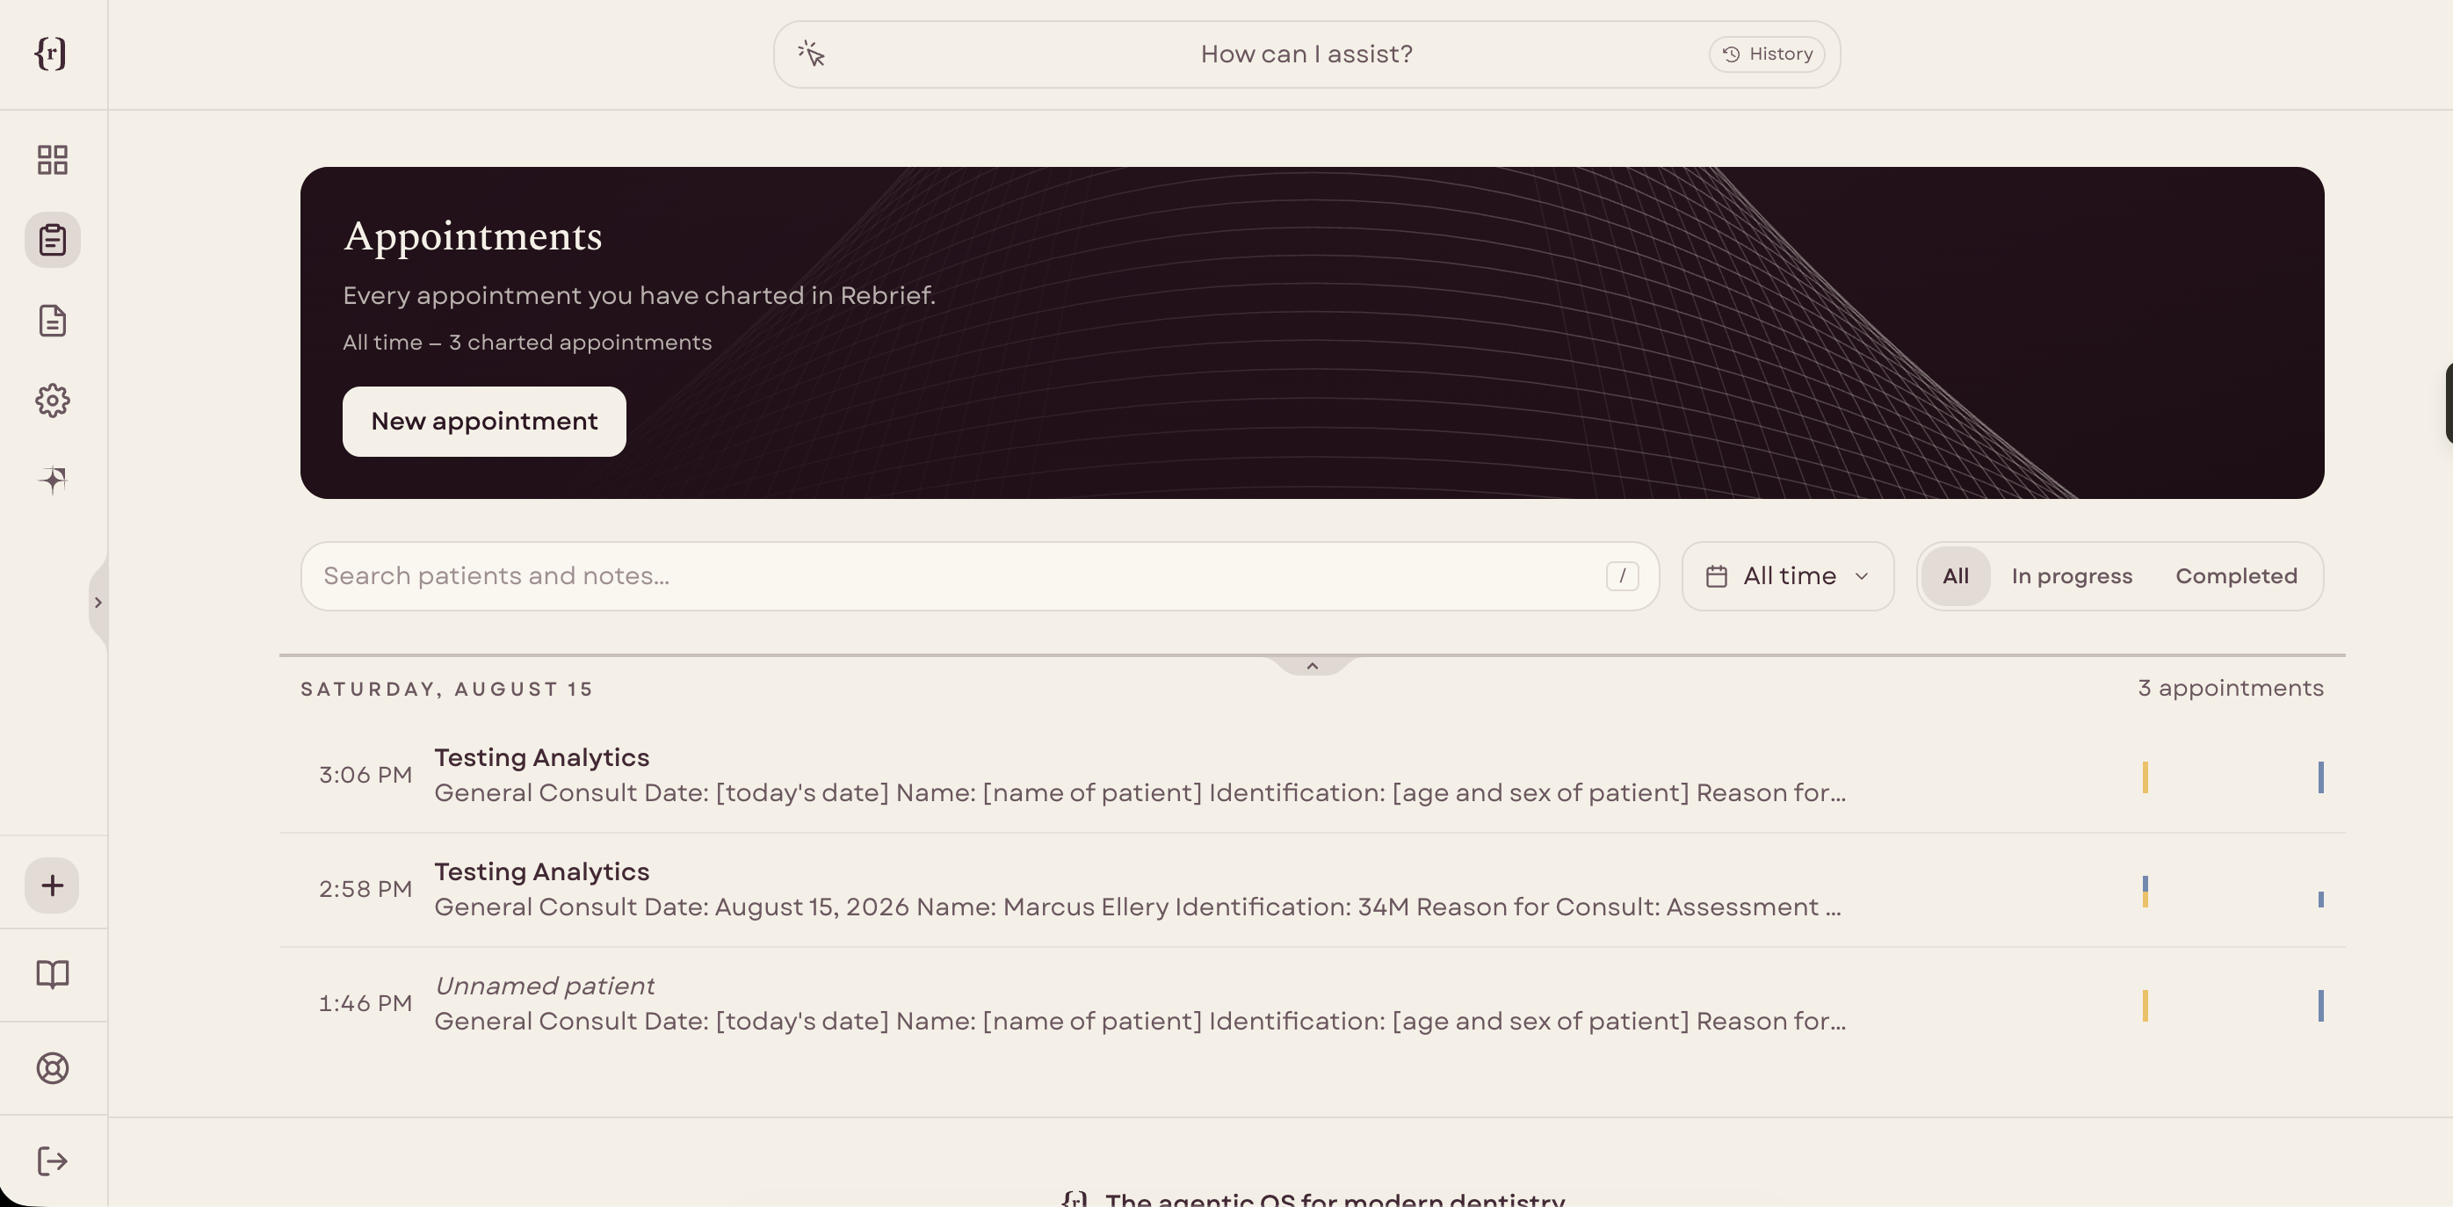The width and height of the screenshot is (2453, 1207).
Task: Click the plus icon in sidebar
Action: pos(53,885)
